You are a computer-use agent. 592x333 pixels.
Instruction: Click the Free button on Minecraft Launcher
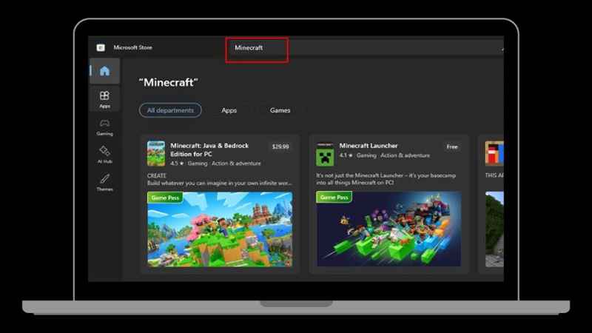[x=452, y=147]
